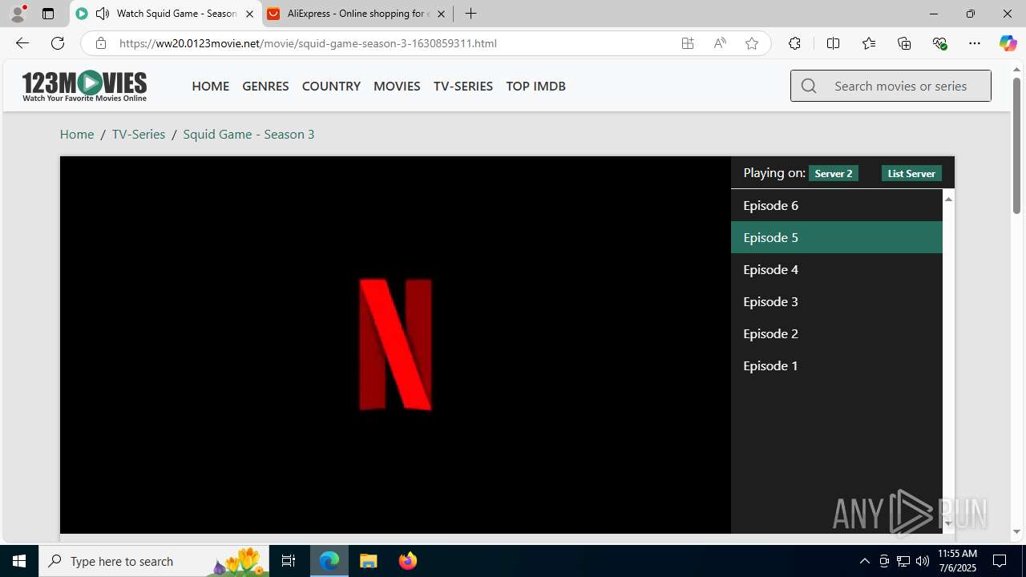The image size is (1026, 577).
Task: Play Episode 3
Action: coord(836,301)
